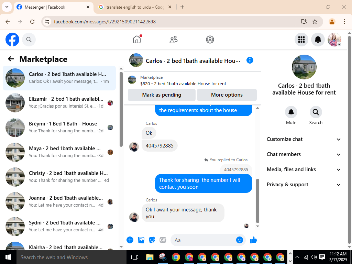
Task: Open the Action Center notification icon
Action: tap(322, 257)
